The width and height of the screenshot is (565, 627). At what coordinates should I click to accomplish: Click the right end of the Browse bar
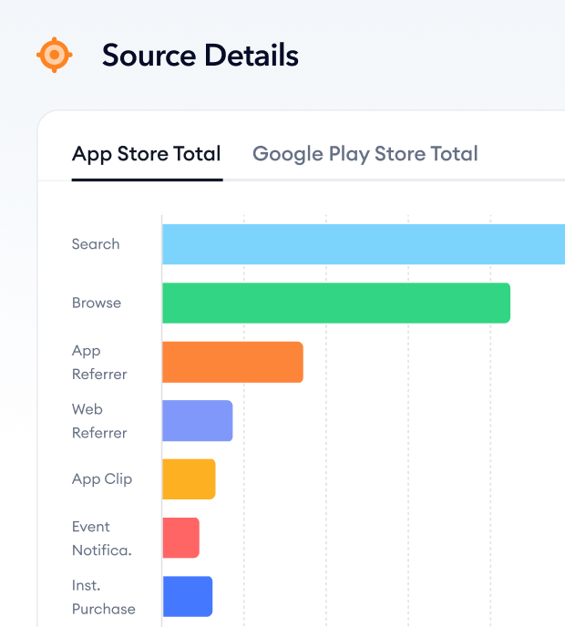(507, 303)
